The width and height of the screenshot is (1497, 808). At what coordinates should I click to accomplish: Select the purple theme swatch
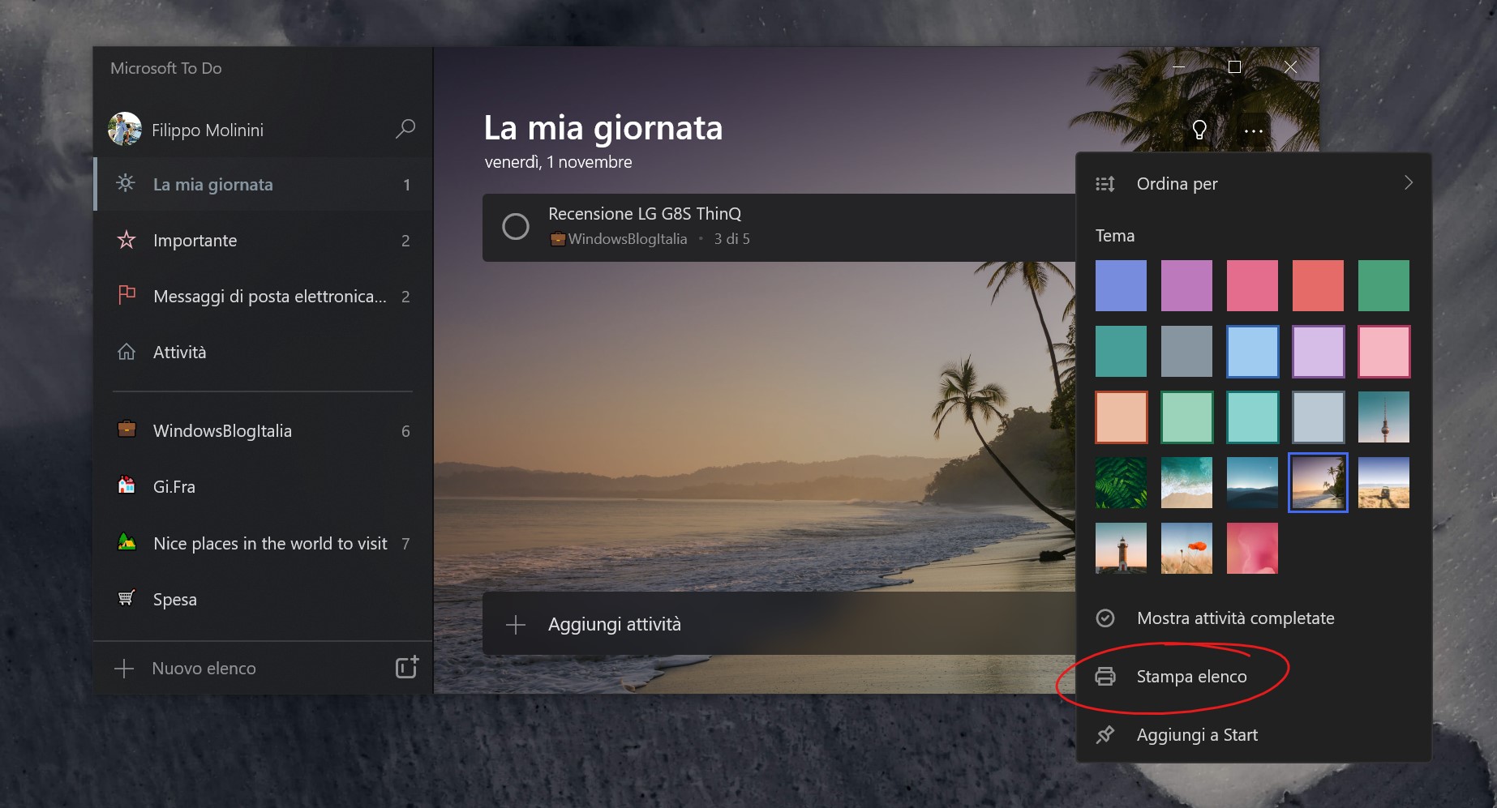pos(1186,285)
